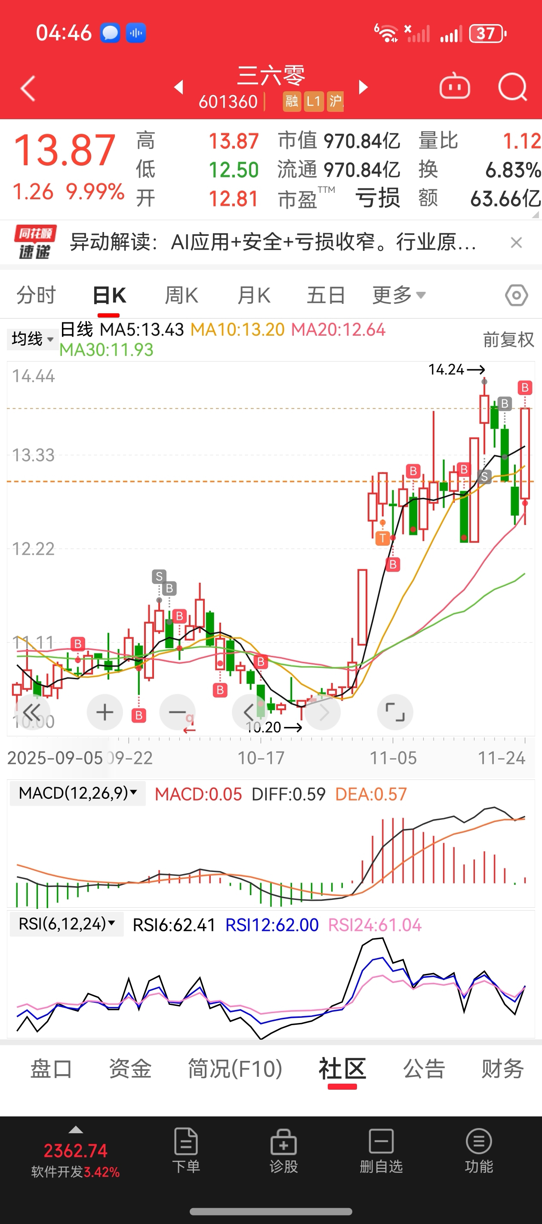
Task: Open the RSI(6,12,24) indicator dropdown
Action: click(67, 924)
